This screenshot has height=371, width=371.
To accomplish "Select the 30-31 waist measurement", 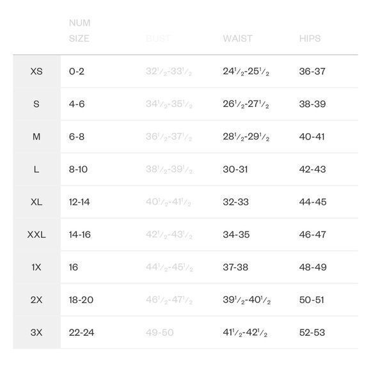I will coord(235,169).
